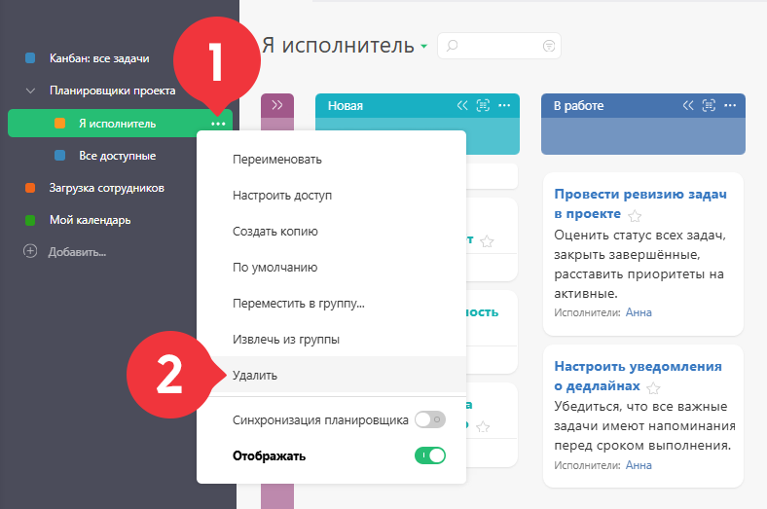Click orange square icon of Я исполнитель
This screenshot has height=509, width=767.
(x=59, y=124)
